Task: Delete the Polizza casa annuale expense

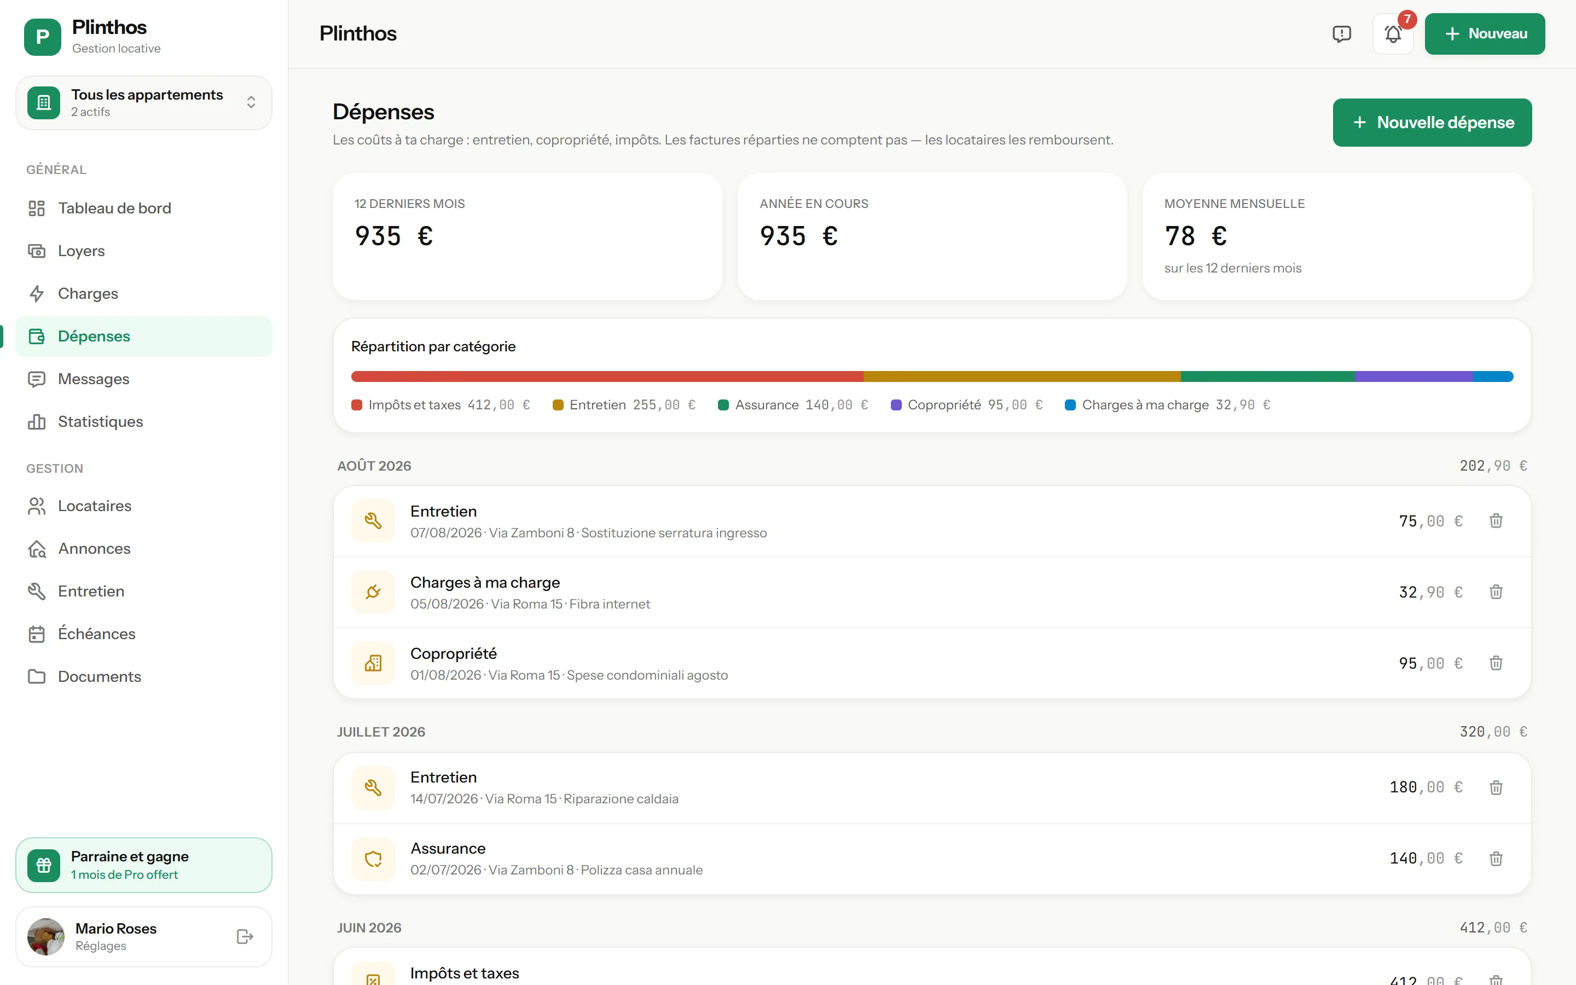Action: [x=1496, y=859]
